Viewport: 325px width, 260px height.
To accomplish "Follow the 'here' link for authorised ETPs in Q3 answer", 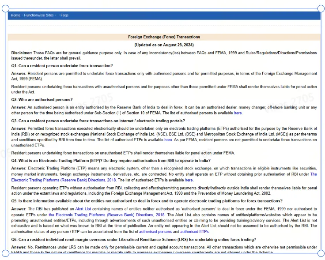I will (x=168, y=139).
